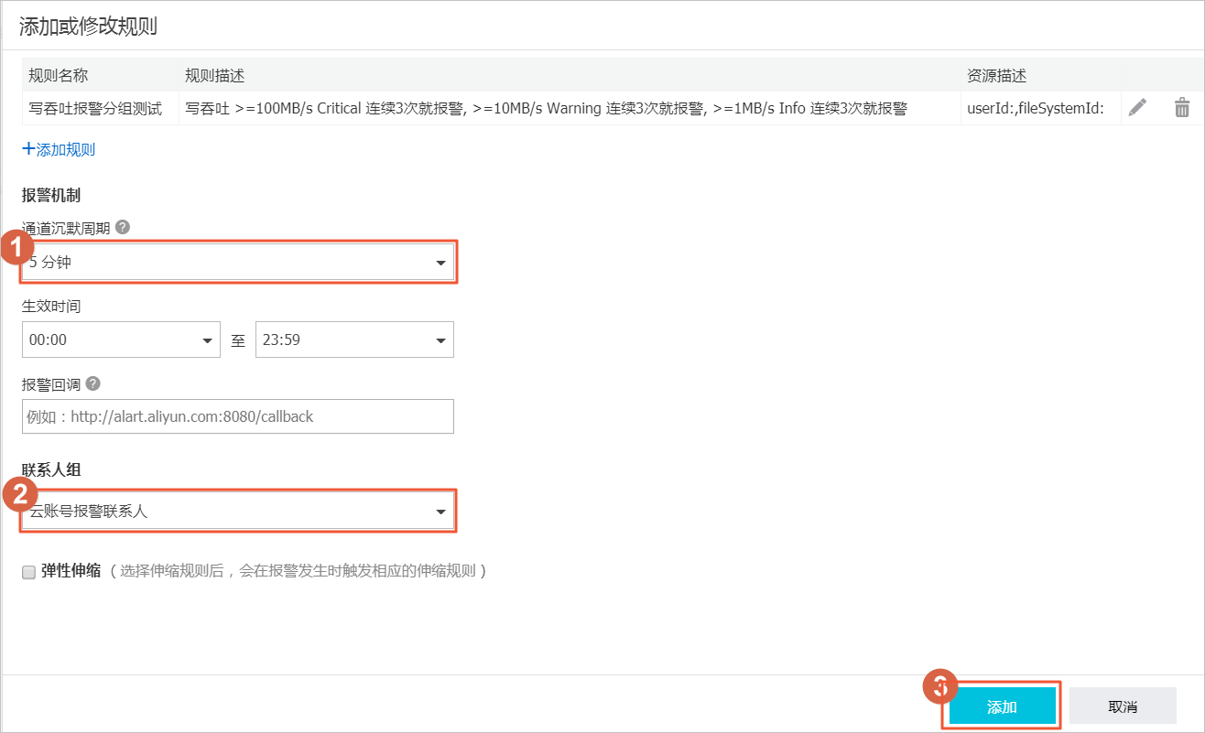Open the 联系人组 dropdown 云账号报警联系人
The height and width of the screenshot is (733, 1205).
click(x=238, y=512)
